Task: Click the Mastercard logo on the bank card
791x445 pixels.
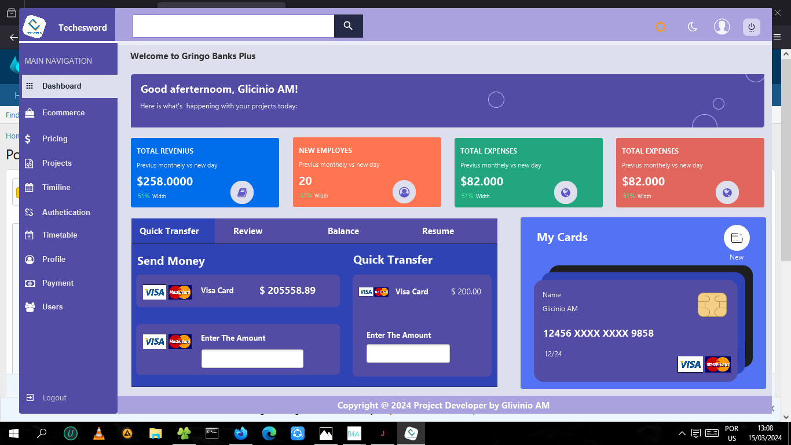Action: 718,364
